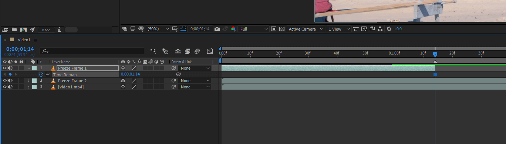Viewport: 506px width, 144px height.
Task: Open grid and guide options icon
Action: (175, 29)
